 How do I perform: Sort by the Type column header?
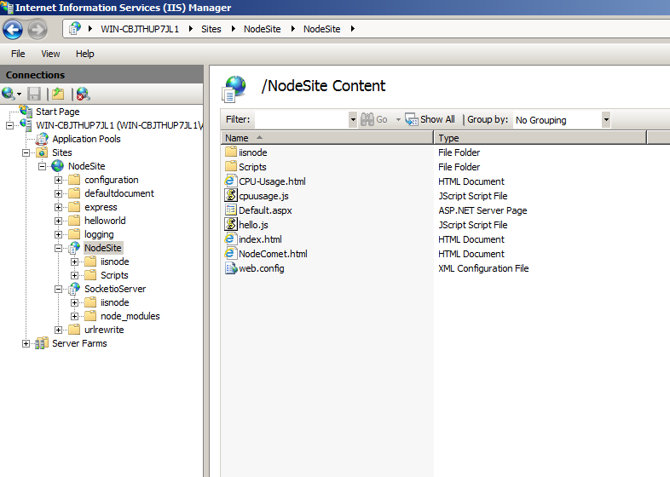click(540, 138)
